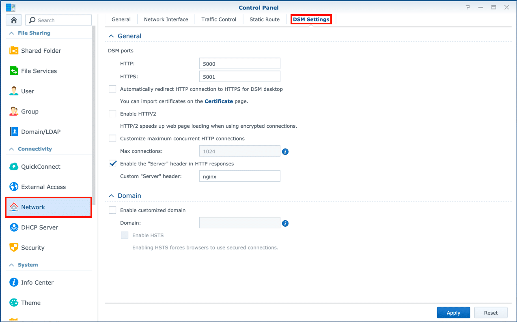Switch to the Traffic Control tab

[x=219, y=19]
